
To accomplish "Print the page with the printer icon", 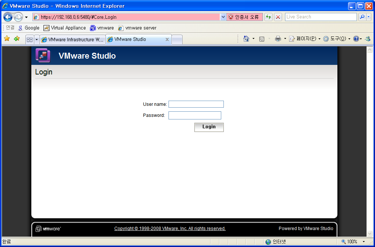I will [278, 39].
